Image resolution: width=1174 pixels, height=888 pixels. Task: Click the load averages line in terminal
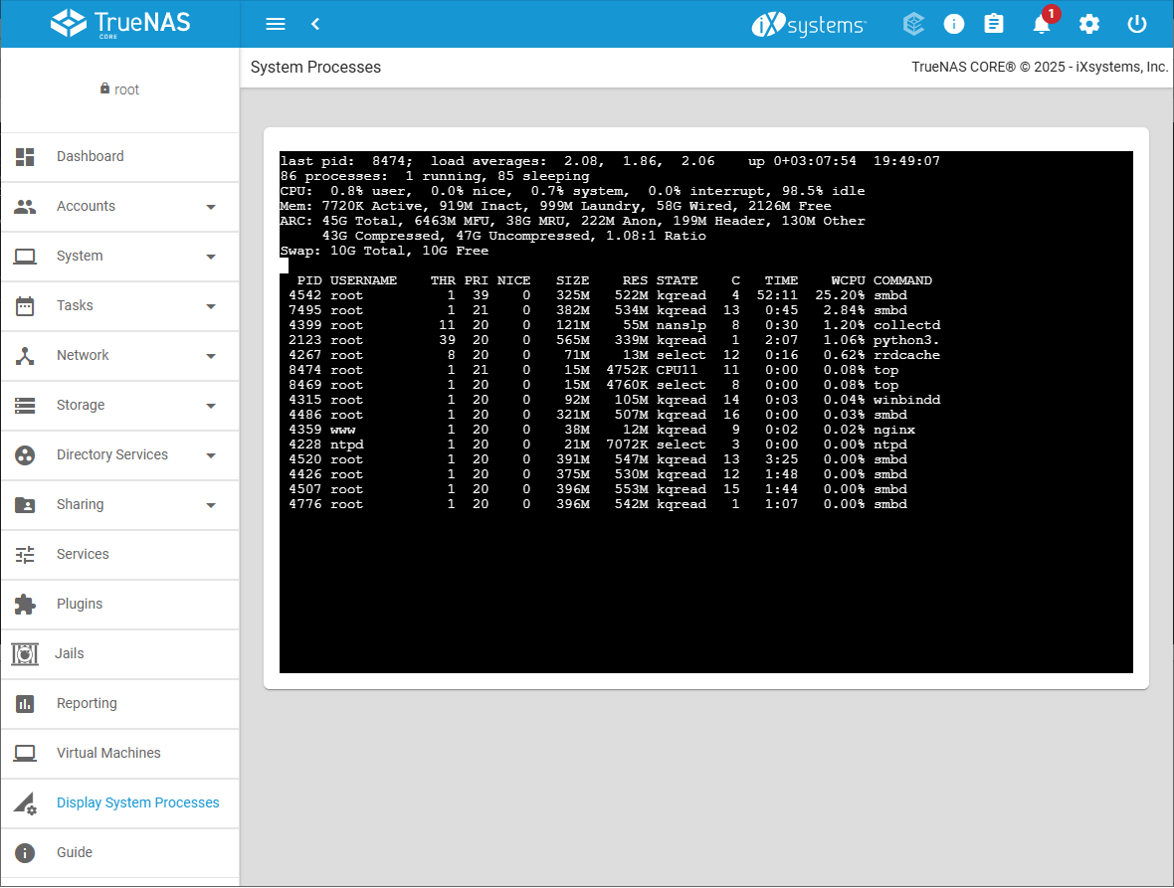pos(610,161)
